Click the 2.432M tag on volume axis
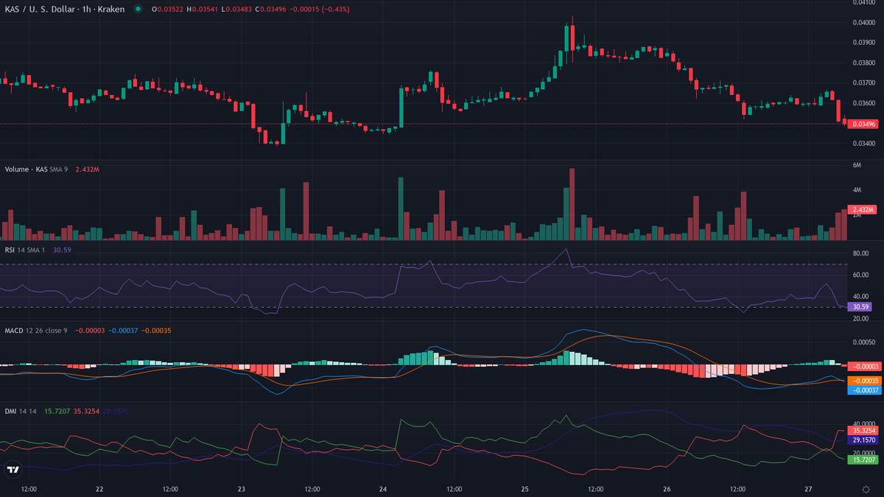This screenshot has width=884, height=497. (x=861, y=210)
